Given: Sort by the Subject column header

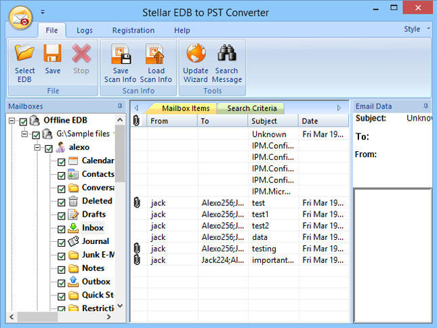Looking at the screenshot, I should [273, 121].
